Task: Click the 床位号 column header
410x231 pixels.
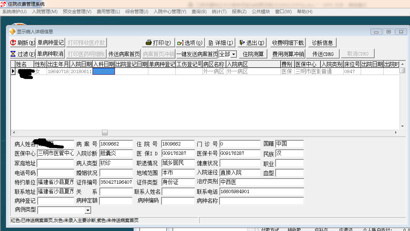Action: coord(352,64)
